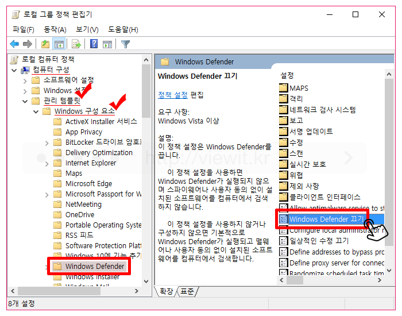Open the 서명 업데이트 folder icon
Image resolution: width=402 pixels, height=316 pixels.
283,132
